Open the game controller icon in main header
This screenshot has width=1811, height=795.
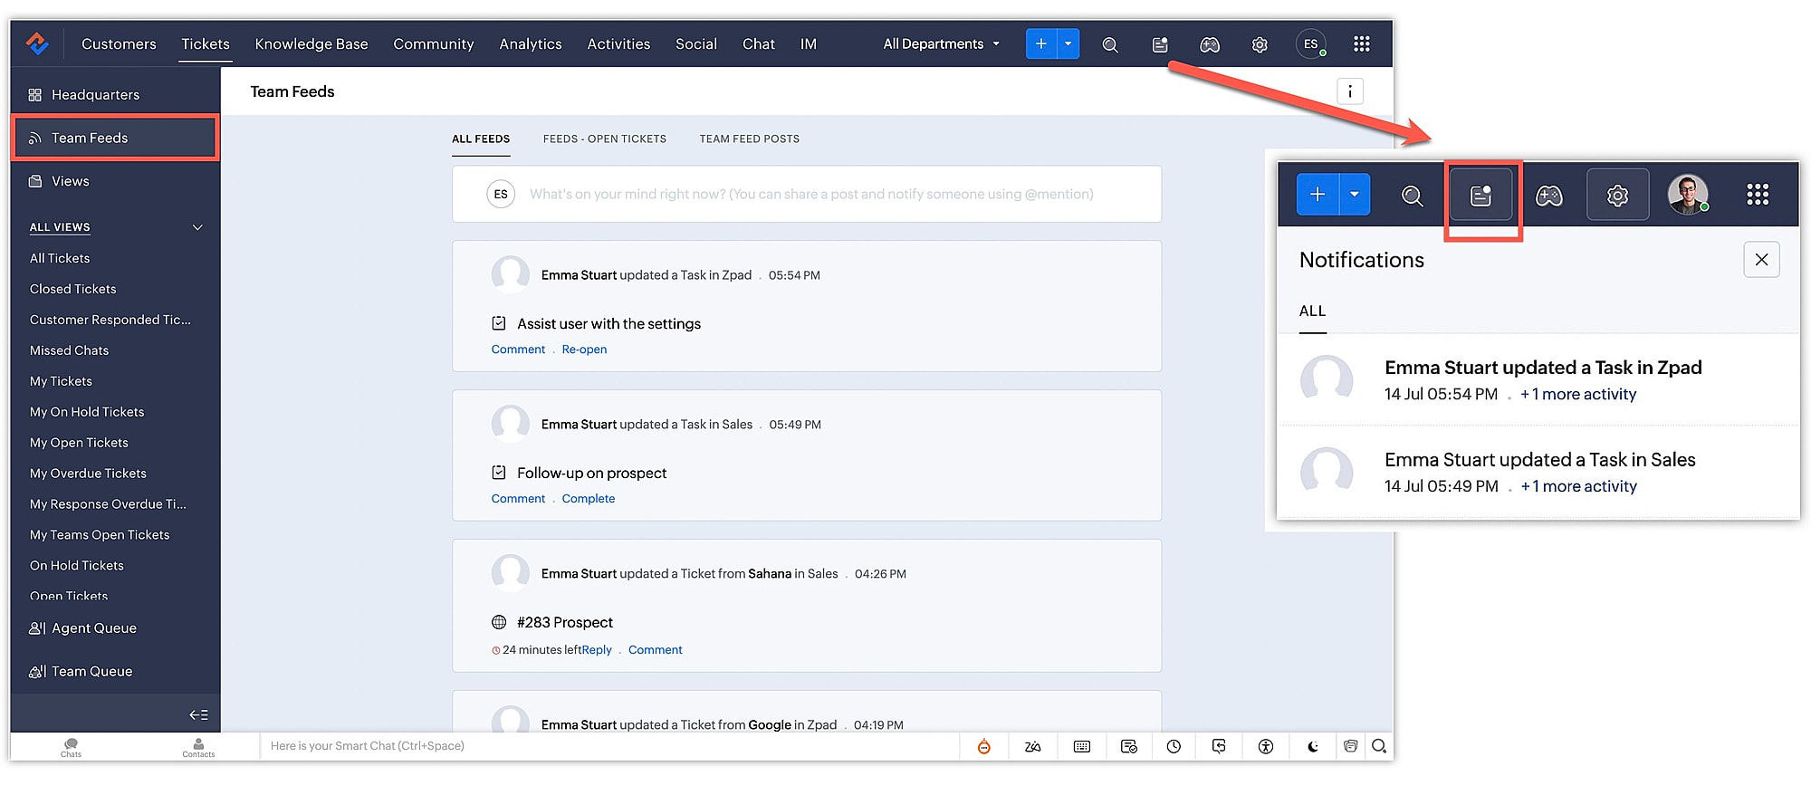pyautogui.click(x=1210, y=44)
